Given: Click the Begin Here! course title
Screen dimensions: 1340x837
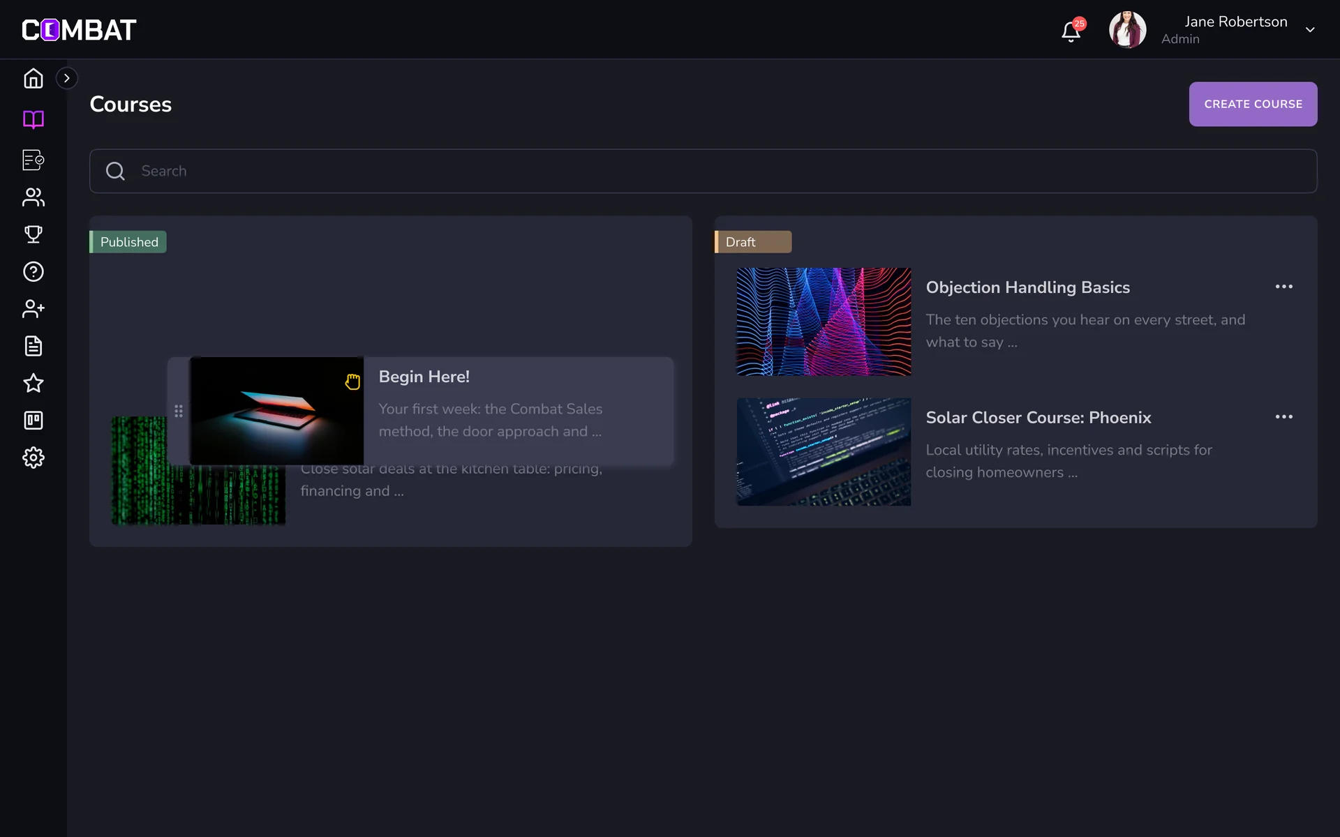Looking at the screenshot, I should click(424, 377).
